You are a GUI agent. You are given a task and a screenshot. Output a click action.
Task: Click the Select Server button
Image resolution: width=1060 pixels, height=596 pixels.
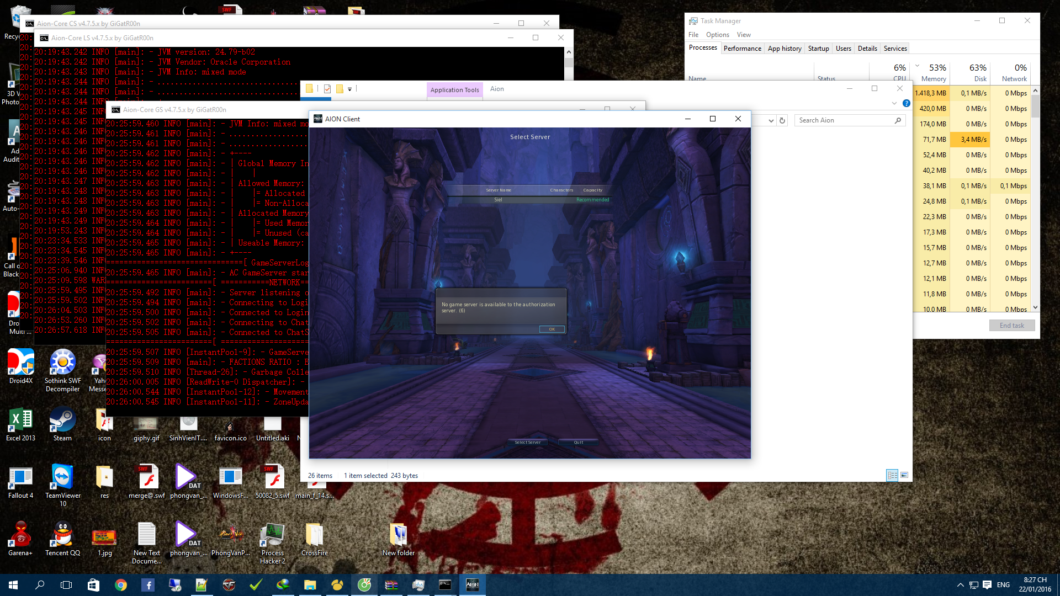click(x=528, y=441)
